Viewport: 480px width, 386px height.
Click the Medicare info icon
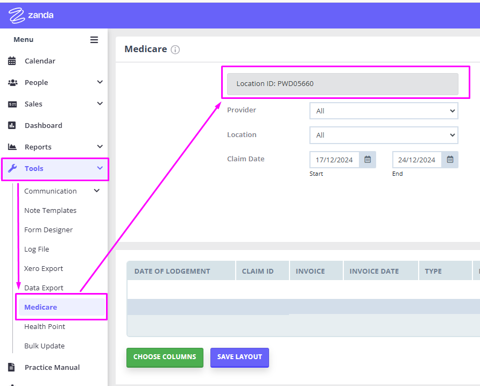[x=175, y=50]
